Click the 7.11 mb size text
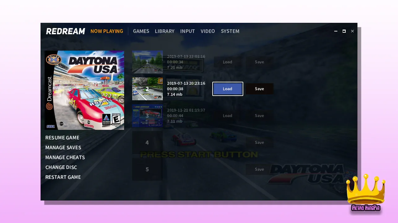 click(175, 121)
